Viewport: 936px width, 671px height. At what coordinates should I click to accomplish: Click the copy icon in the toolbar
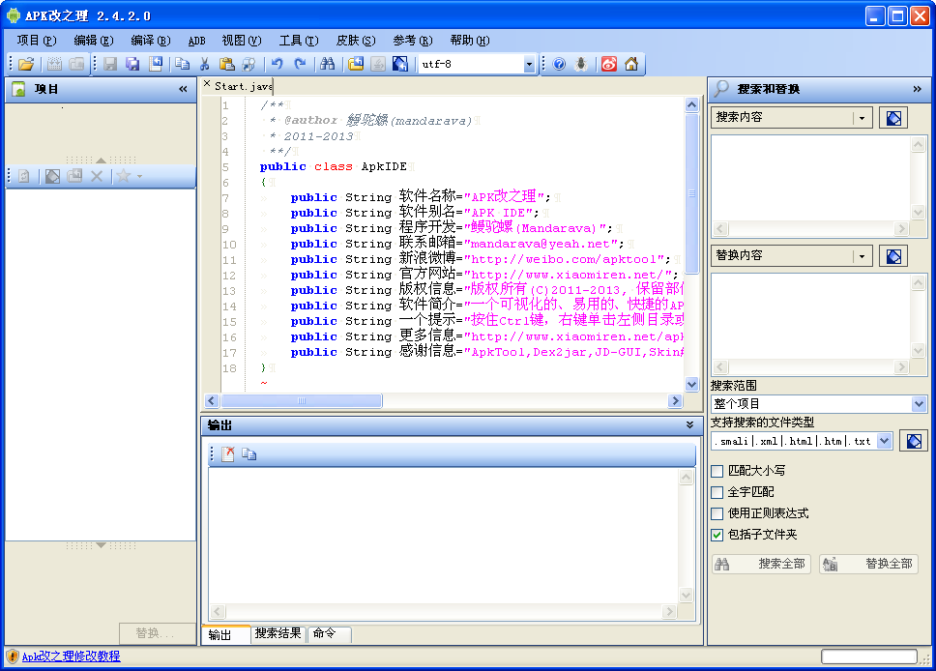coord(183,64)
